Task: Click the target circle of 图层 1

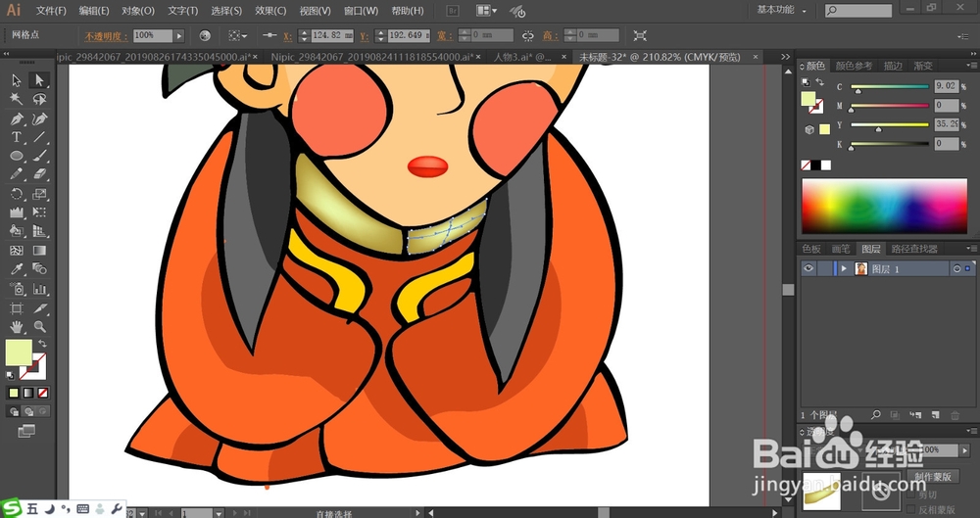Action: [x=956, y=268]
